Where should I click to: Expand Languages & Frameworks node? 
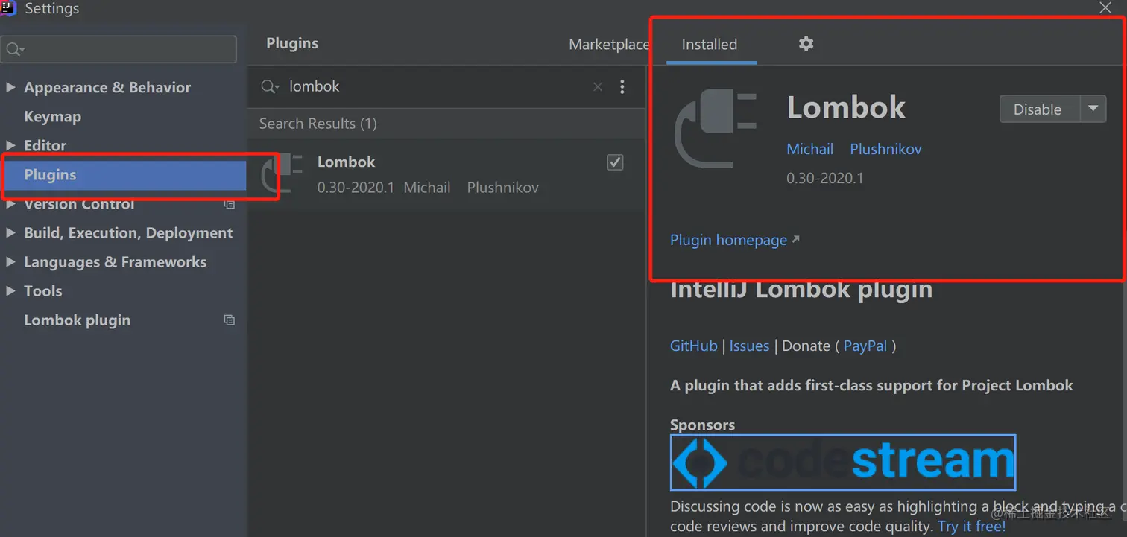coord(10,262)
